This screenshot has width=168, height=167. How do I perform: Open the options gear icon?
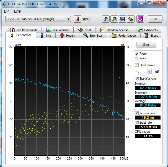click(x=131, y=19)
